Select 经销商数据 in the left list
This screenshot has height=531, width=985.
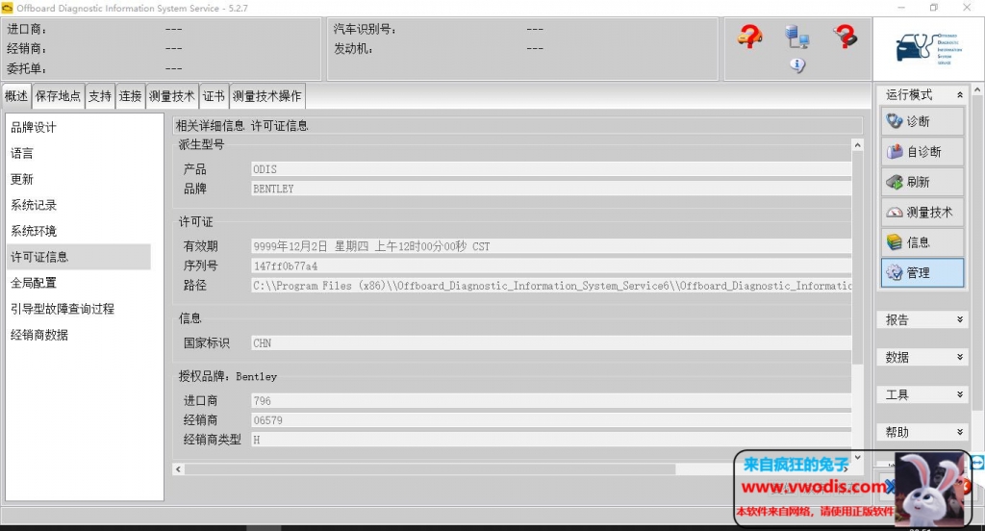coord(79,335)
